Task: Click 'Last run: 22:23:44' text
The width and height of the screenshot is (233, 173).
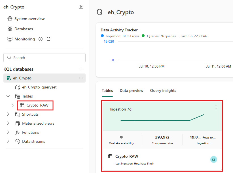Action: (x=194, y=36)
